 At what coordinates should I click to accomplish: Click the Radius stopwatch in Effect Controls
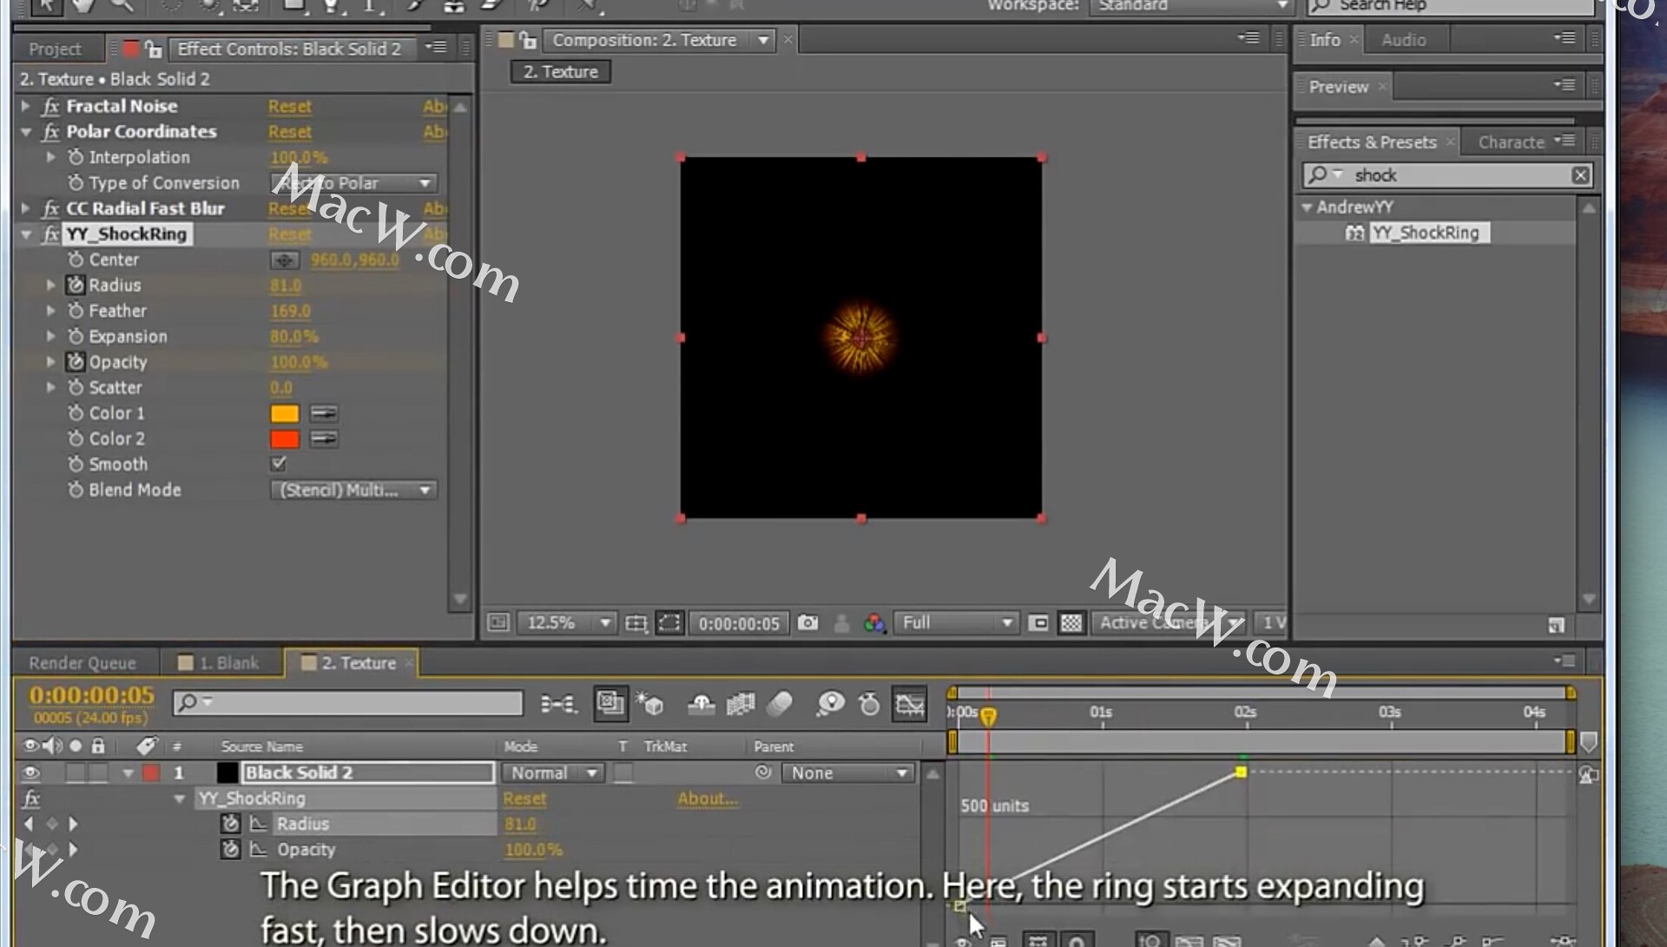click(76, 285)
